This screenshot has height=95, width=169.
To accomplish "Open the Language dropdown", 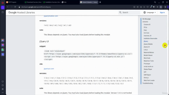I will [150, 12].
